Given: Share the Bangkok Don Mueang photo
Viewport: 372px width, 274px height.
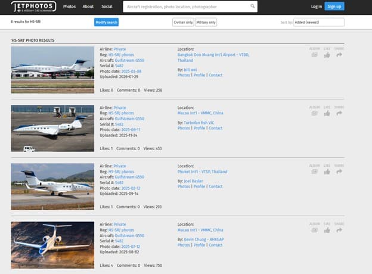Looking at the screenshot, I should click(339, 55).
